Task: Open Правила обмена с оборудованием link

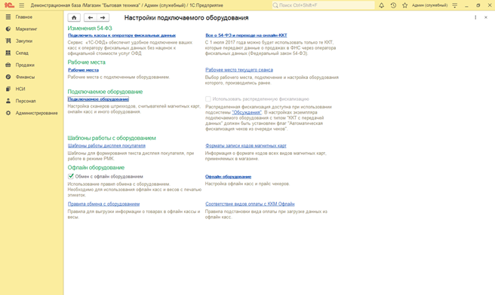Action: (103, 204)
